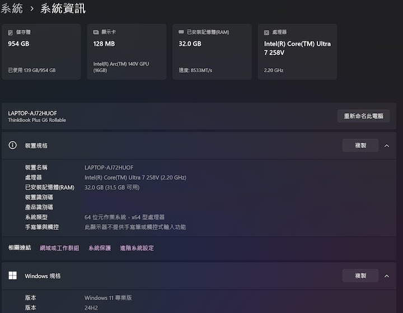Open the 128 MB graphics card tile
The height and width of the screenshot is (313, 403).
click(126, 52)
